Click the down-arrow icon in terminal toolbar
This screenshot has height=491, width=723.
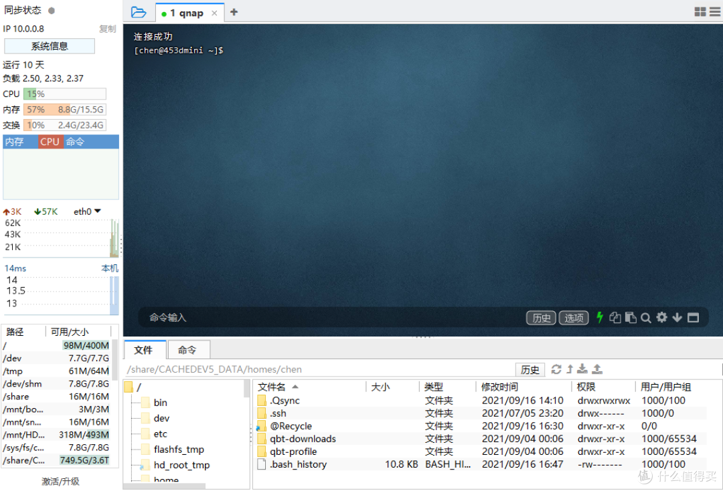pos(677,317)
